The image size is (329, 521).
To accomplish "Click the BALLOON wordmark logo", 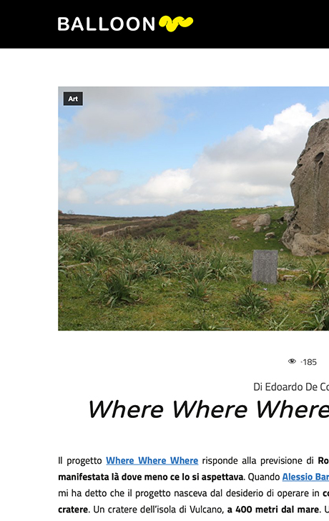I will [x=107, y=24].
